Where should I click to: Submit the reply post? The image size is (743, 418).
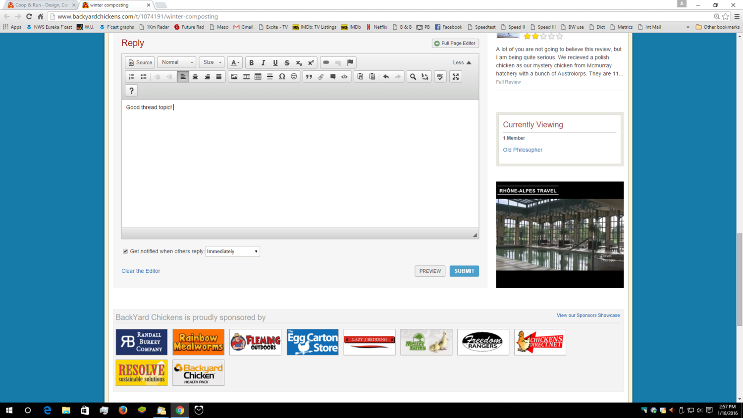(464, 271)
